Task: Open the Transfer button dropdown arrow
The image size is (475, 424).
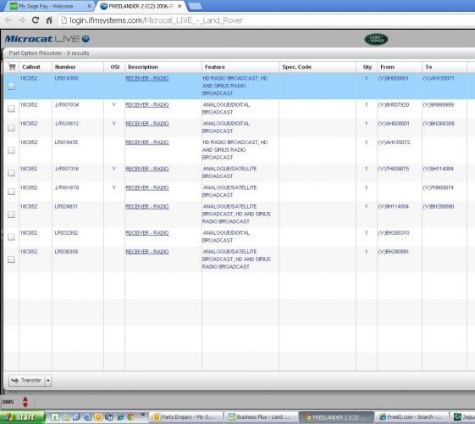Action: pyautogui.click(x=48, y=380)
